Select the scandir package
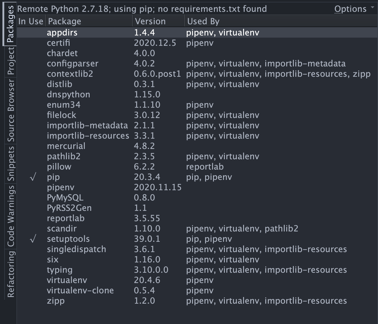This screenshot has width=378, height=324. pyautogui.click(x=62, y=228)
